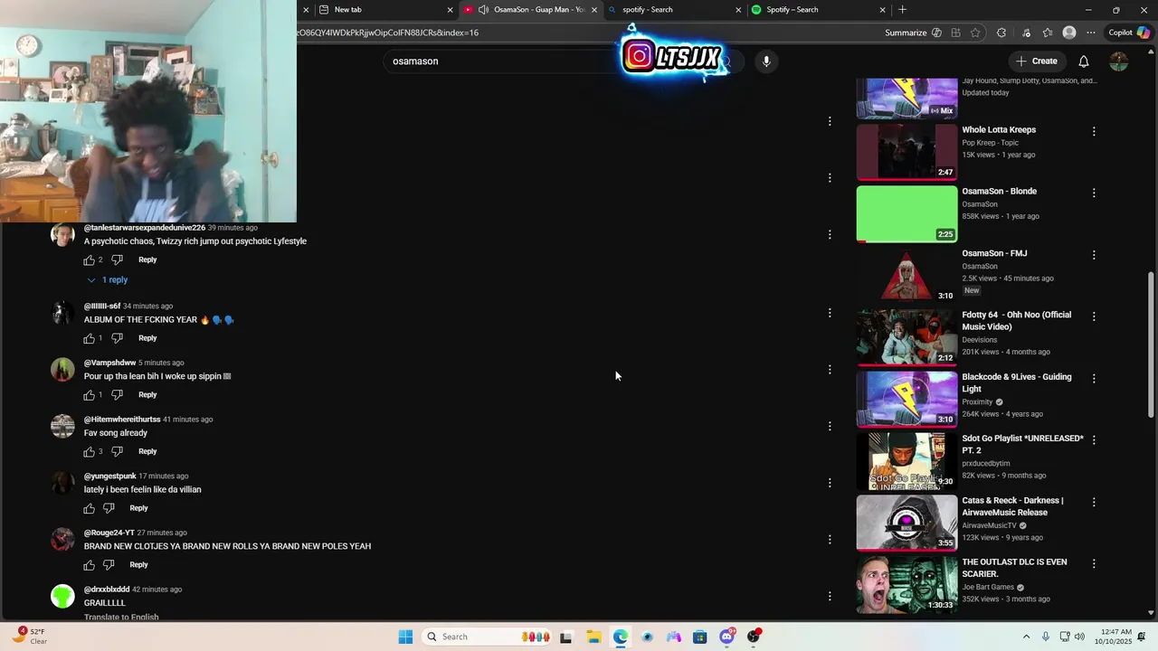This screenshot has height=651, width=1158.
Task: Show hidden system tray icons
Action: pos(1026,637)
